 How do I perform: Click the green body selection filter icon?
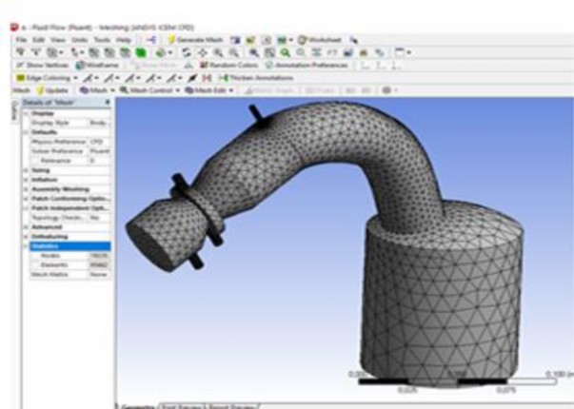pos(141,51)
